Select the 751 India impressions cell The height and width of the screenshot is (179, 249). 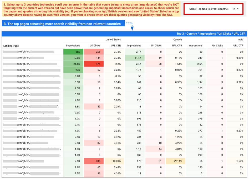196,70
